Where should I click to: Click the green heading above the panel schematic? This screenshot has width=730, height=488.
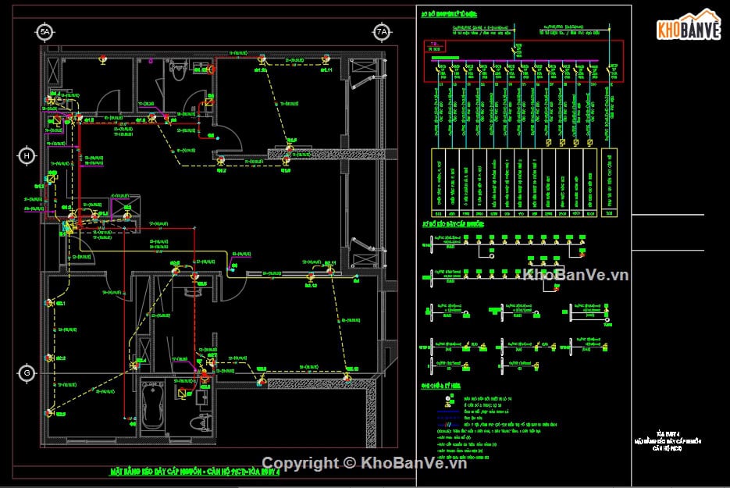[449, 14]
